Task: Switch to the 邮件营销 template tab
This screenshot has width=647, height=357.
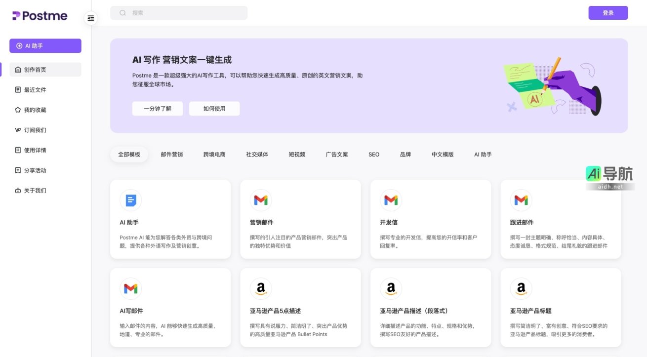Action: (171, 154)
